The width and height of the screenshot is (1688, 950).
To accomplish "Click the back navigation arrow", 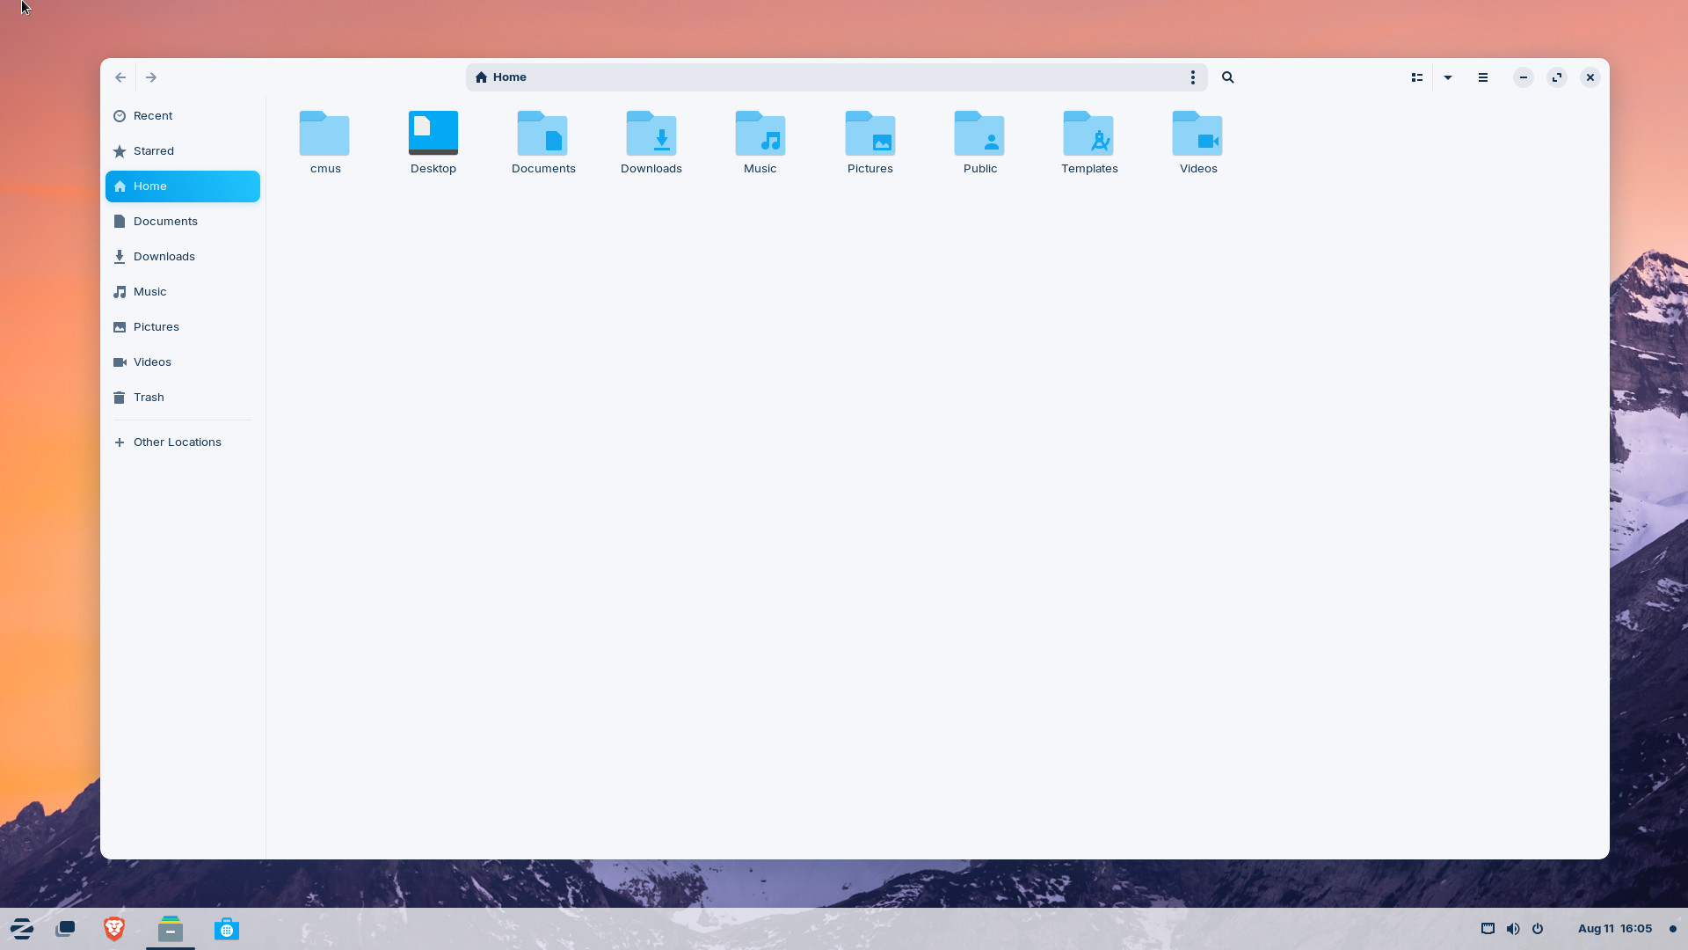I will click(120, 77).
